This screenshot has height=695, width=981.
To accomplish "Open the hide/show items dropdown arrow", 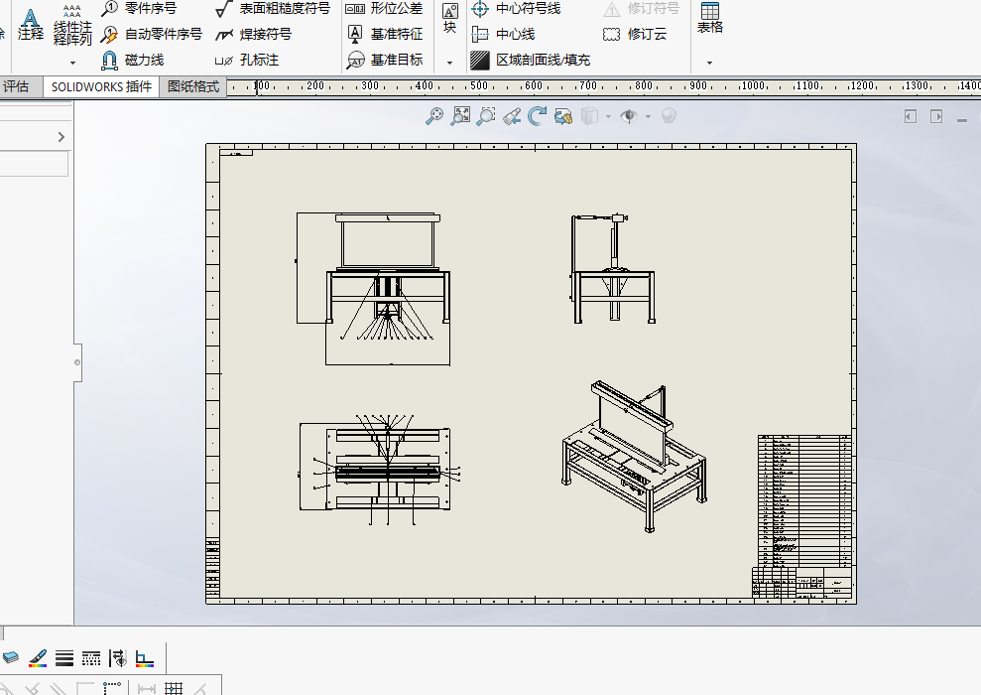I will (x=648, y=116).
